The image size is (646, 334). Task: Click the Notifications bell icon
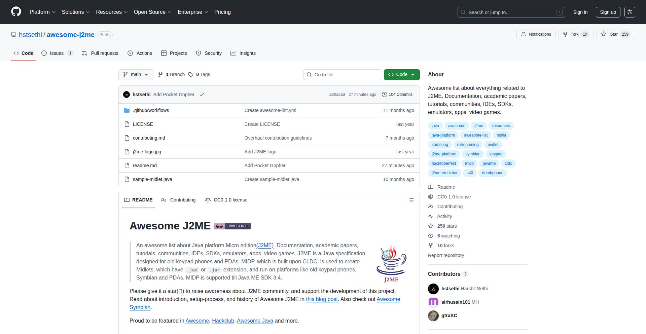[x=524, y=34]
